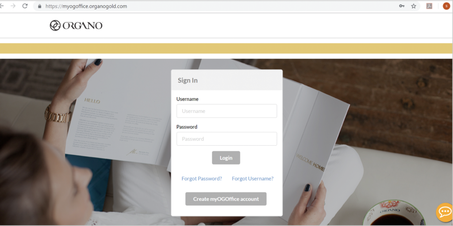Screen dimensions: 453x226
Task: Click the Username label above the field
Action: tap(188, 99)
